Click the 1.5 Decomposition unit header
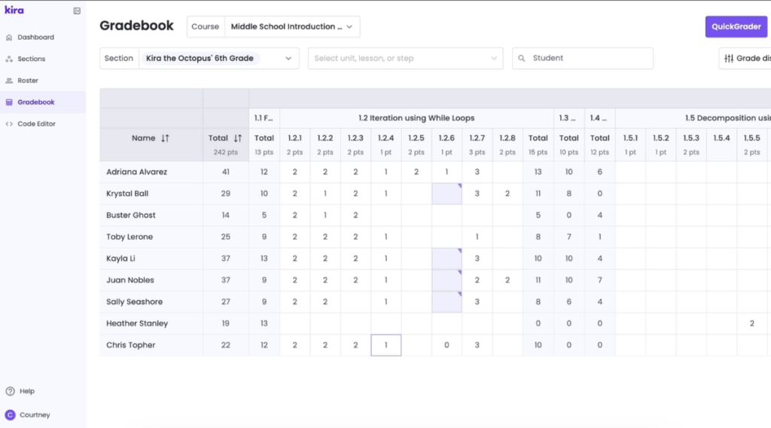Image resolution: width=771 pixels, height=428 pixels. click(x=693, y=118)
